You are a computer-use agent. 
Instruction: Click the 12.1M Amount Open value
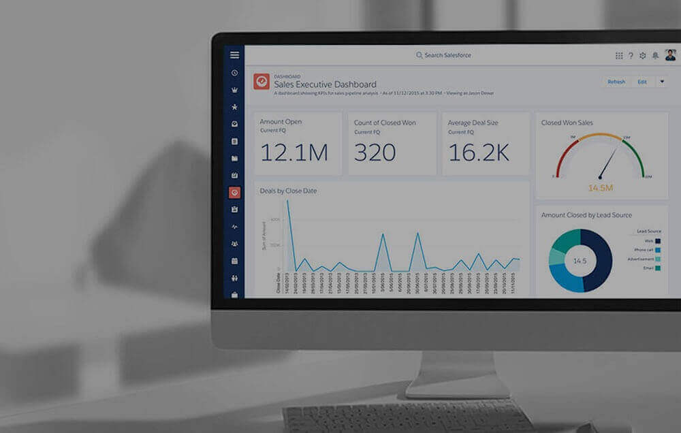coord(294,153)
